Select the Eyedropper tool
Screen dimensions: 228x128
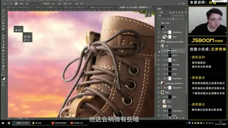(x=3, y=26)
